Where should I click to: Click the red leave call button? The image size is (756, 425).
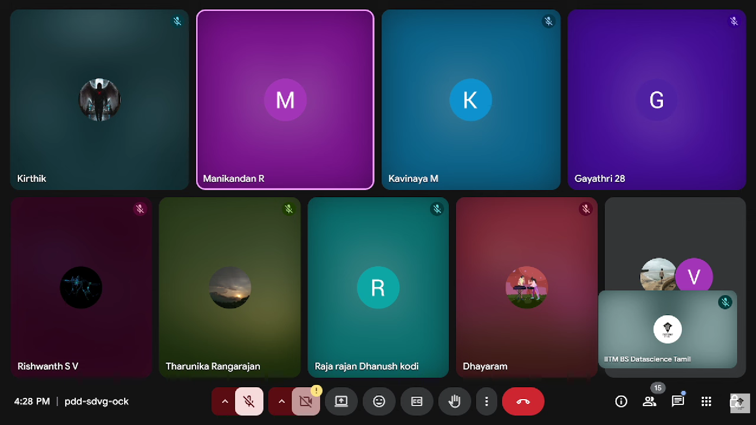(523, 401)
